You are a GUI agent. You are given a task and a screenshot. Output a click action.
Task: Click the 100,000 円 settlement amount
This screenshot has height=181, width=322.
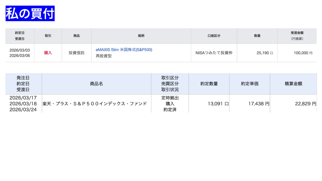click(x=303, y=53)
